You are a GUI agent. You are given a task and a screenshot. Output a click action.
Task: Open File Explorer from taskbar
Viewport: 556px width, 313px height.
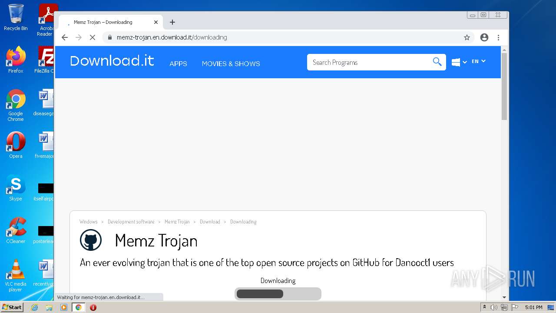click(49, 307)
